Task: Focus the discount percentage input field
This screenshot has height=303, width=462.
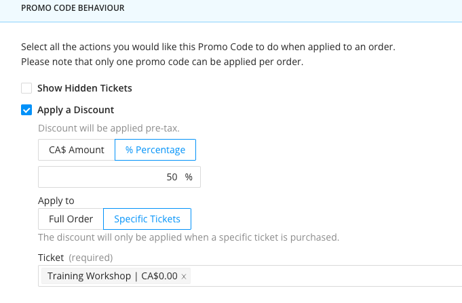Action: click(109, 177)
